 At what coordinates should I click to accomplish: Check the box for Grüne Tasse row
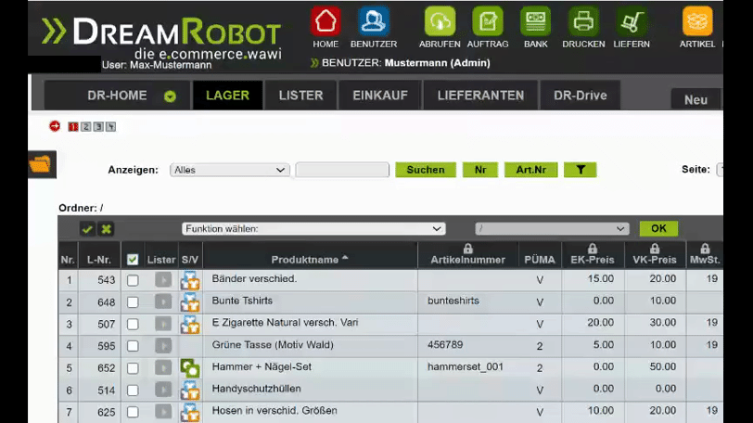click(133, 346)
